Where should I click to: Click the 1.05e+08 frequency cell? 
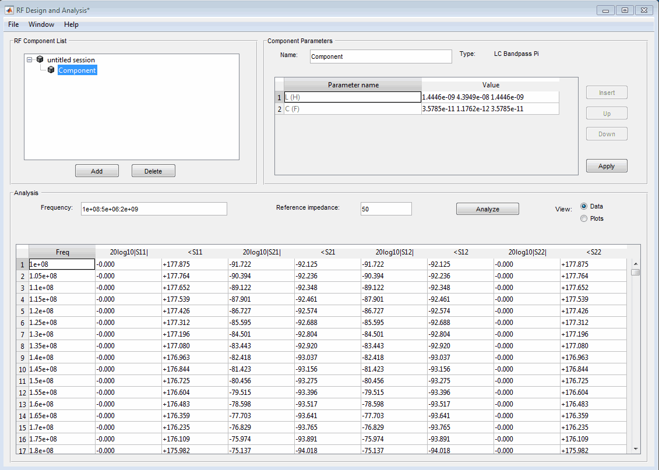(62, 276)
